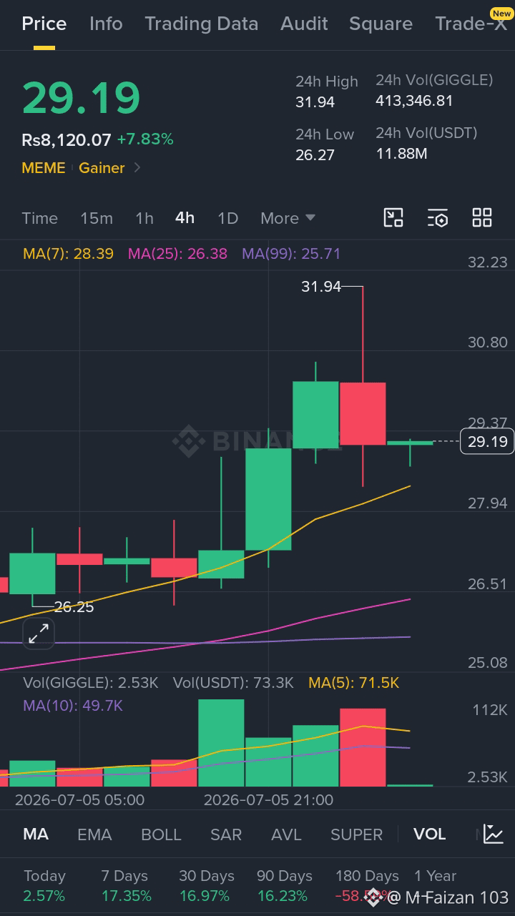Image resolution: width=515 pixels, height=916 pixels.
Task: Toggle the EMA indicator
Action: pyautogui.click(x=94, y=834)
